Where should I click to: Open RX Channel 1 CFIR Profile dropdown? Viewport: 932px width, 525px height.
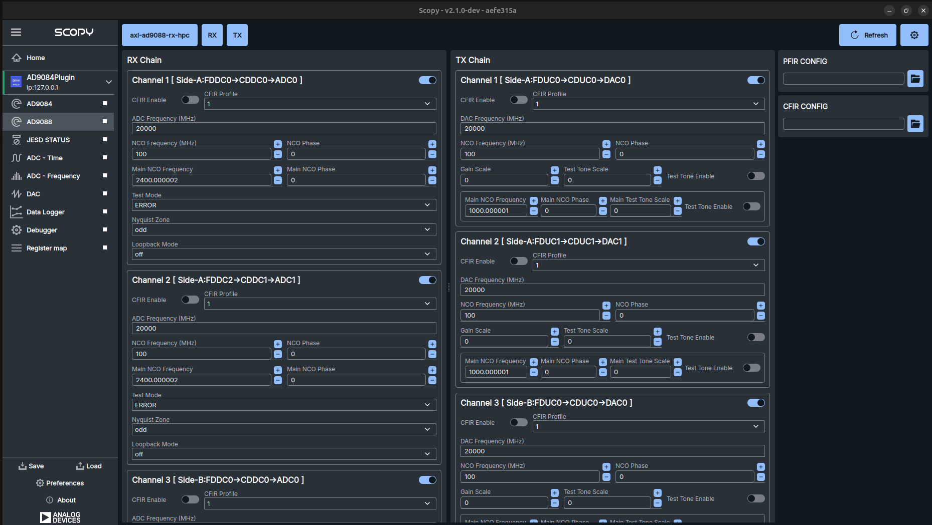tap(320, 104)
